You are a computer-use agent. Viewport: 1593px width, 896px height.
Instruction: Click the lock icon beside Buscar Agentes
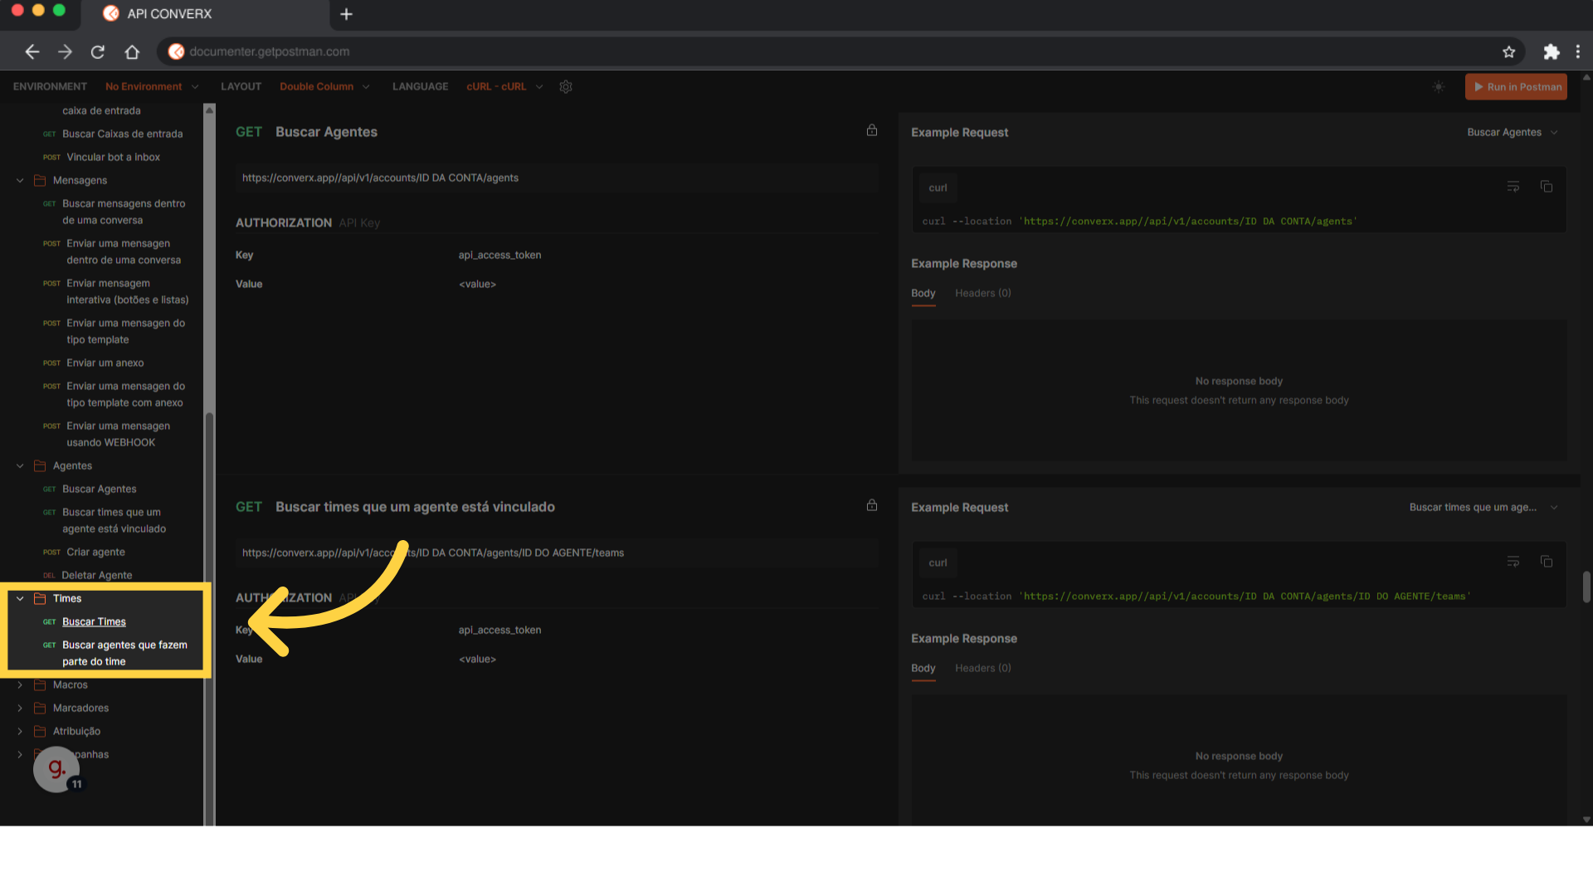click(872, 130)
